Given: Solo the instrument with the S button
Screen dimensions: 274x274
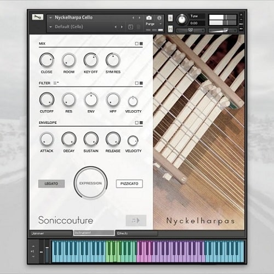Looking at the screenshot, I should tap(170, 18).
